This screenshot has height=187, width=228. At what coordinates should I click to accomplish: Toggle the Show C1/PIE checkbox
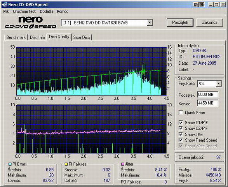181,123
